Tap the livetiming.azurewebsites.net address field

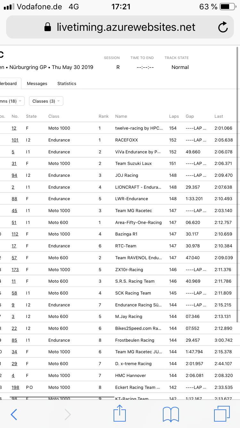tap(126, 27)
